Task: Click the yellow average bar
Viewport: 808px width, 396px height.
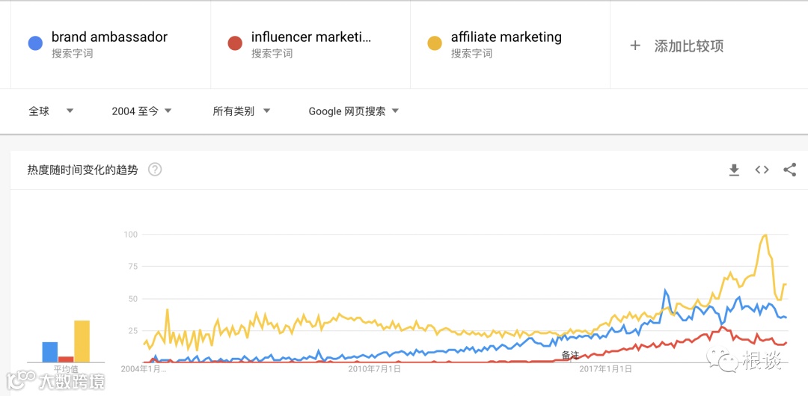Action: tap(82, 341)
